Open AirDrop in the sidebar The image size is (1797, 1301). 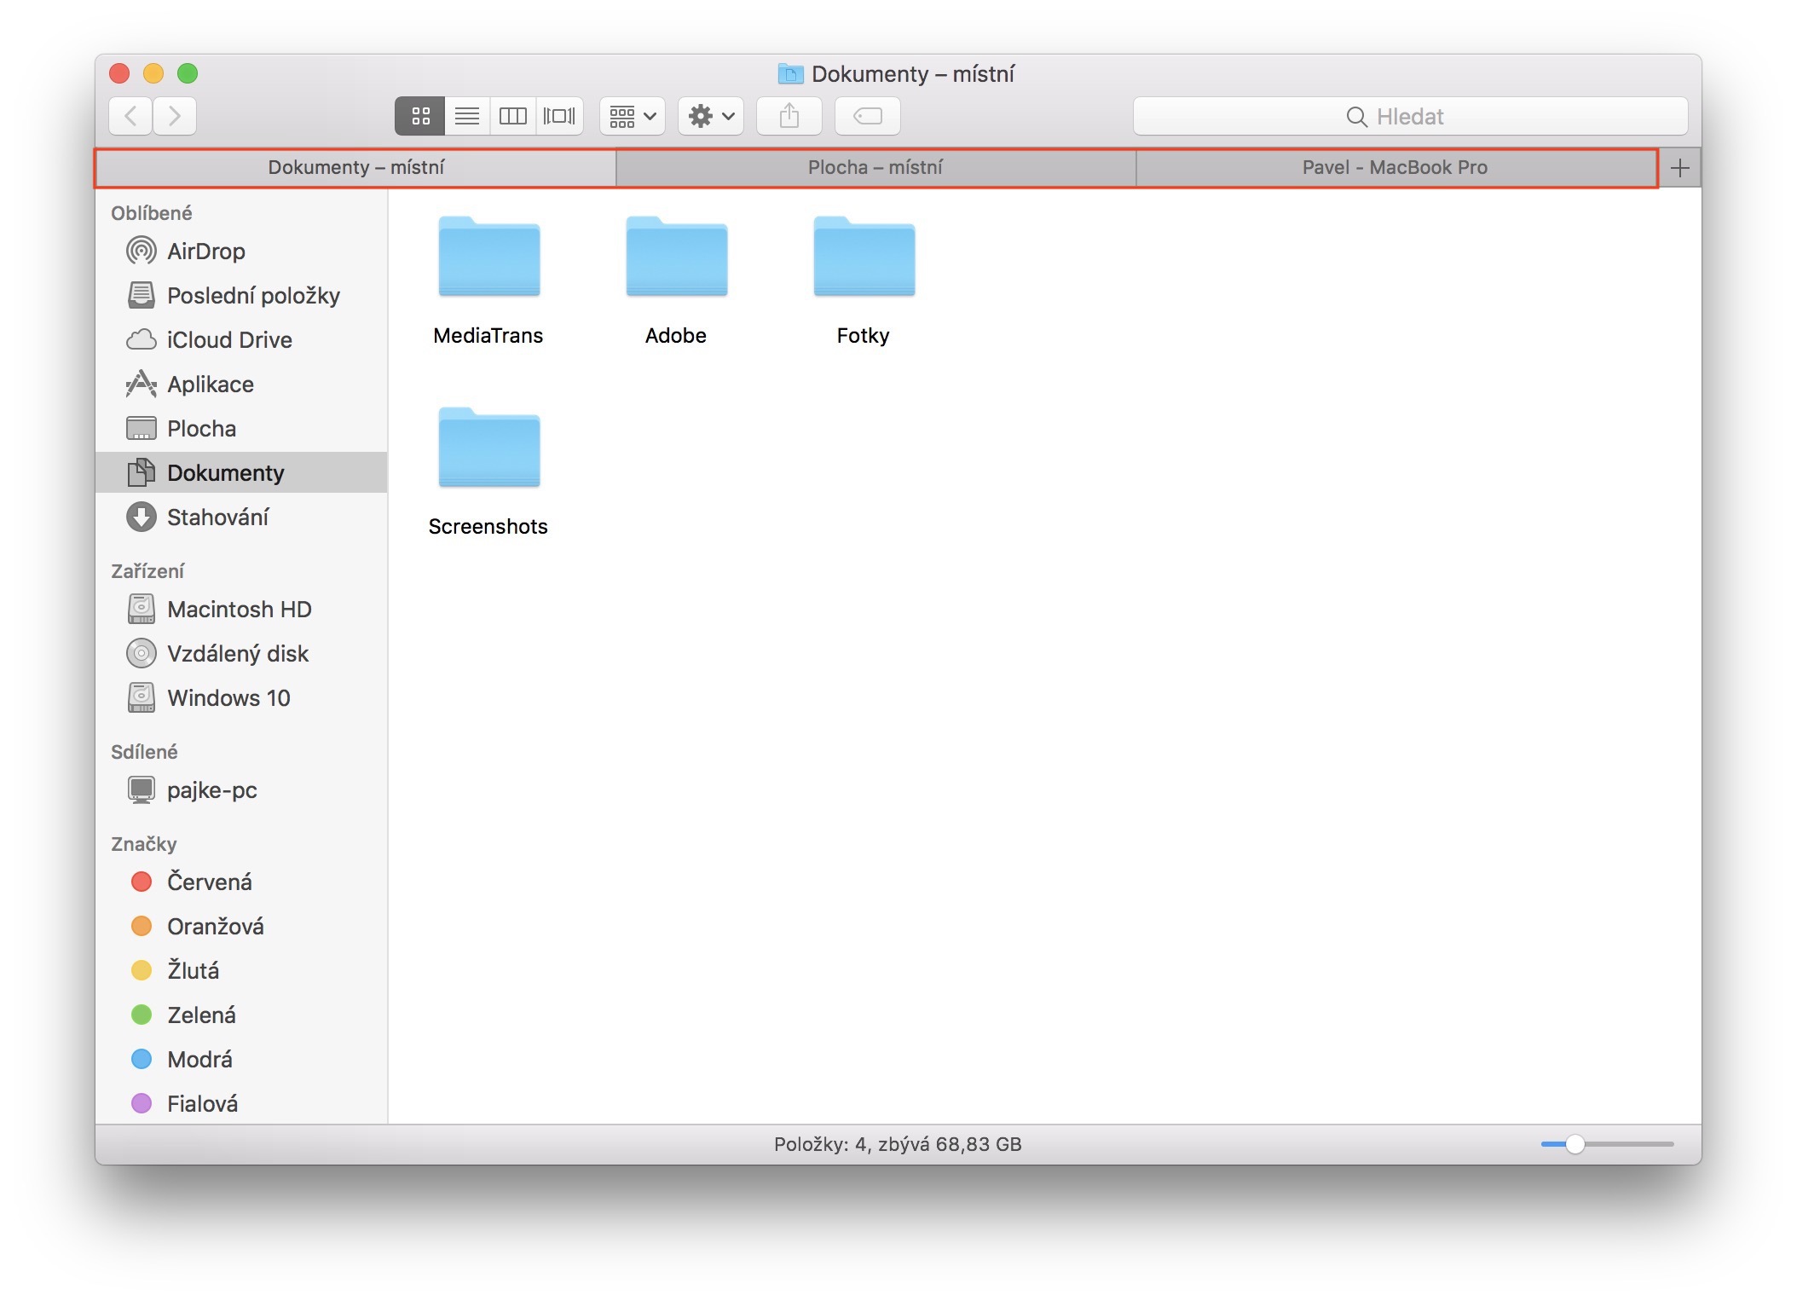(x=205, y=252)
